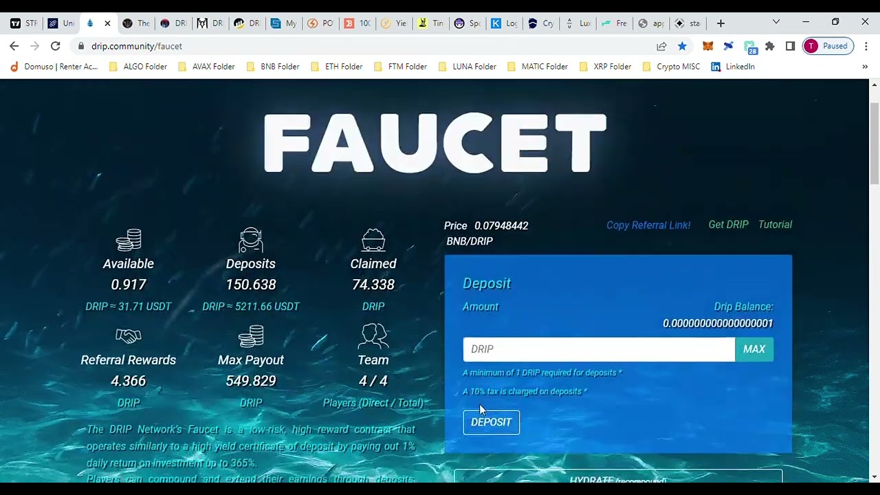880x495 pixels.
Task: Open the Chrome three-dot menu
Action: (865, 46)
